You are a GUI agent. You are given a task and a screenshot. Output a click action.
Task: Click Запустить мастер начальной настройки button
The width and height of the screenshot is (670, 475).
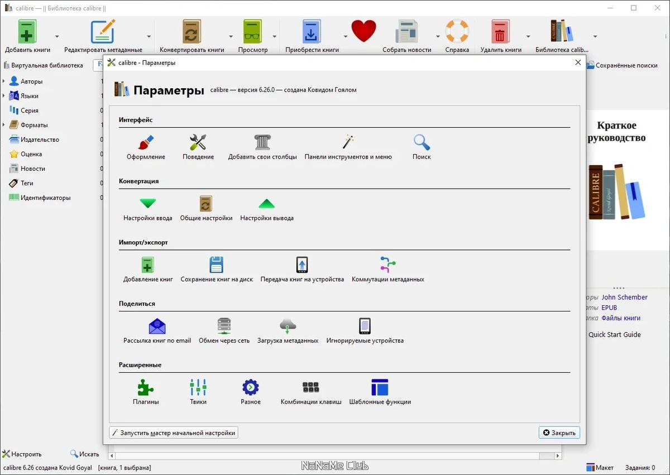point(174,433)
